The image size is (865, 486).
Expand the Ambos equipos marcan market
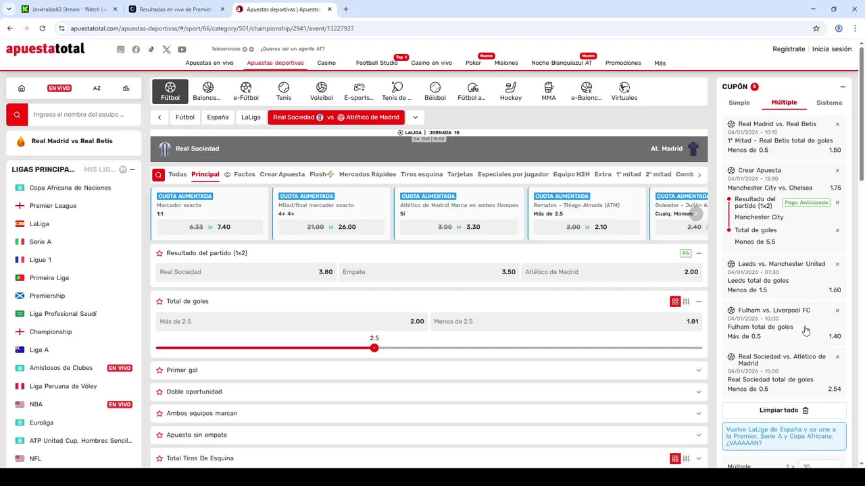pyautogui.click(x=699, y=414)
